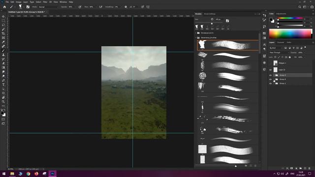Hide the selected Group 9 layer
The image size is (315, 177).
(270, 75)
